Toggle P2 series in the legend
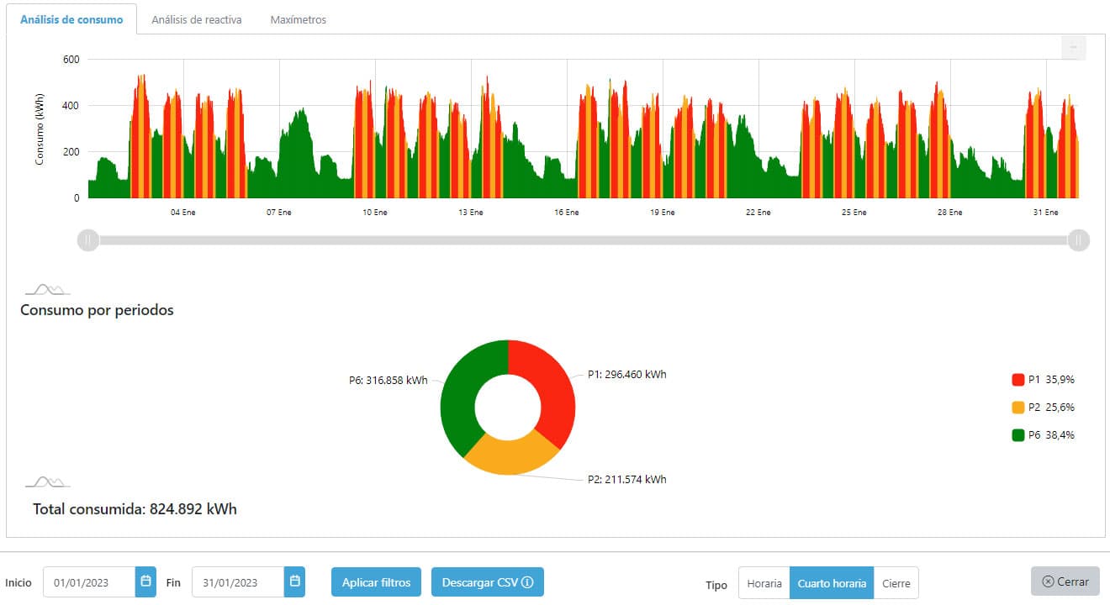Image resolution: width=1110 pixels, height=605 pixels. pos(1043,407)
